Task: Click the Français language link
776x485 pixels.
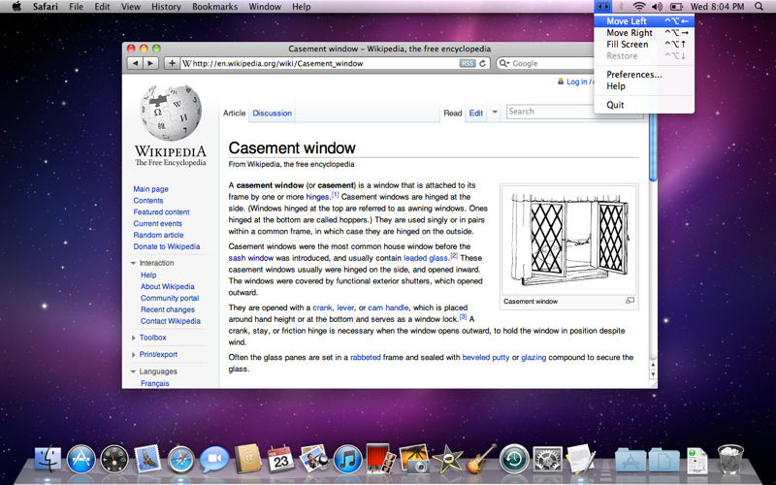Action: (155, 383)
